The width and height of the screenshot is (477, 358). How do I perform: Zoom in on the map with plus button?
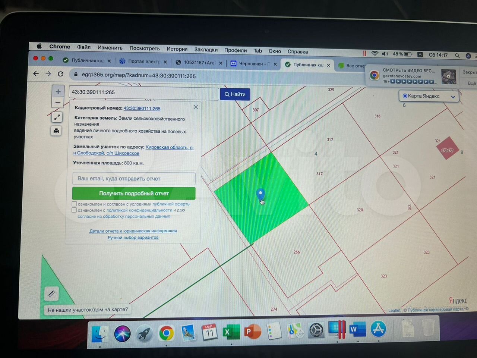(x=58, y=92)
